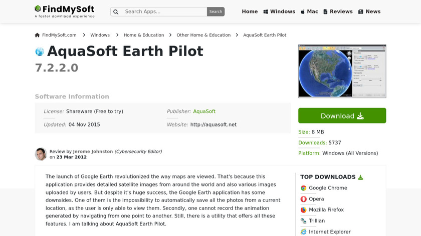
Task: Open the News page
Action: pos(369,11)
